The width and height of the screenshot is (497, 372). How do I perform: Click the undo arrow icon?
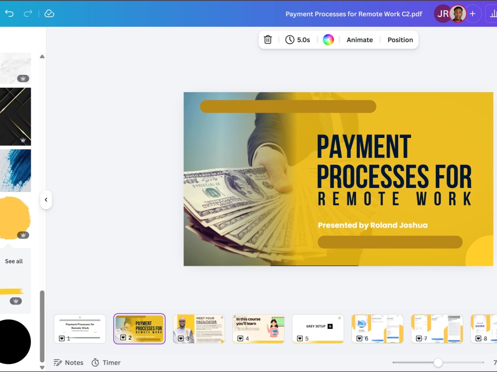pyautogui.click(x=9, y=13)
